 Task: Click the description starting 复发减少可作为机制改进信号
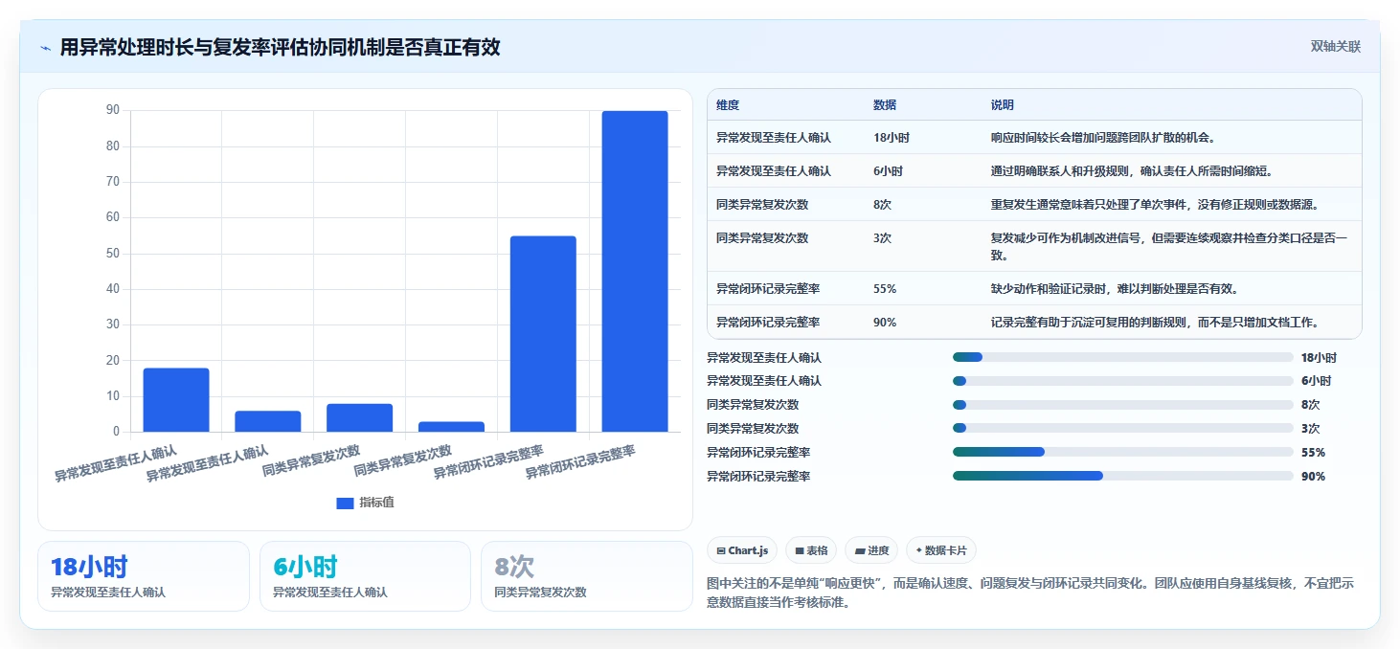coord(1169,247)
